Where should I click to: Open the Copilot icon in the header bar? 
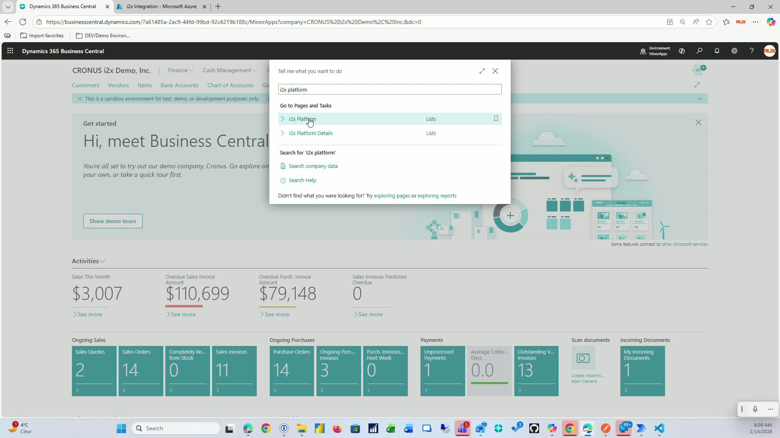click(682, 51)
